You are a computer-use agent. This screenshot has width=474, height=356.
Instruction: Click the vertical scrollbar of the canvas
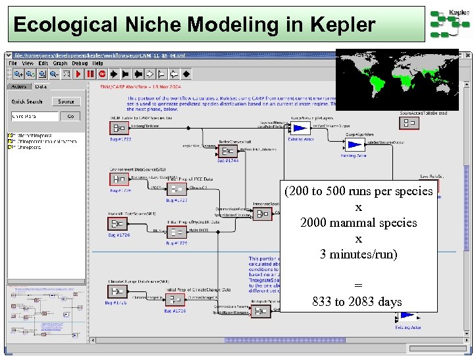[467, 207]
